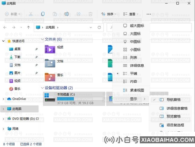Open the 查看 view dropdown
Screen dimensions: 195x147
tap(131, 14)
